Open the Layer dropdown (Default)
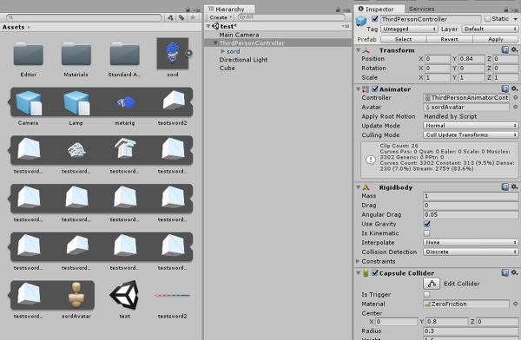The image size is (521, 340). pyautogui.click(x=490, y=29)
